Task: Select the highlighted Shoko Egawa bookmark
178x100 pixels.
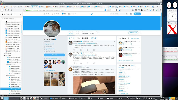Action: point(11,89)
